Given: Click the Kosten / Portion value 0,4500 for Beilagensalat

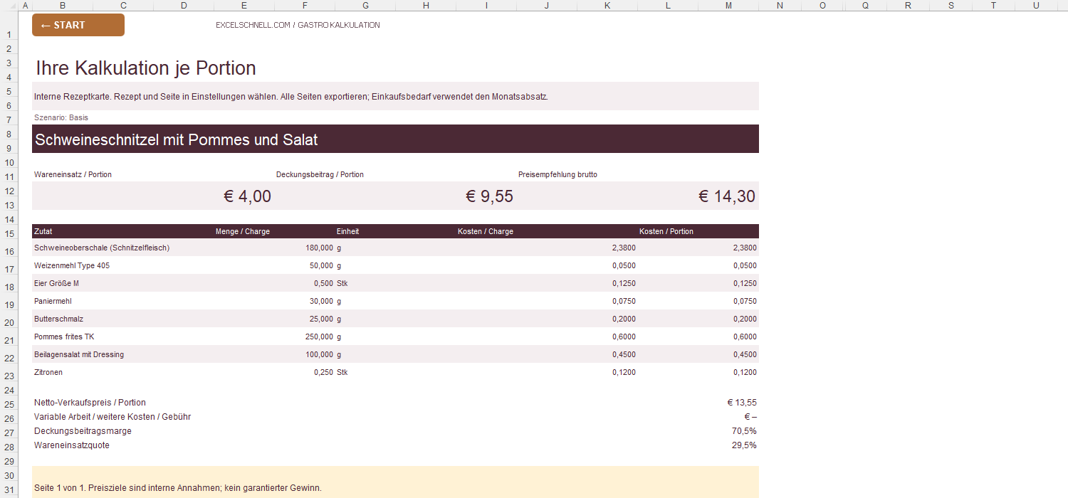Looking at the screenshot, I should (745, 354).
